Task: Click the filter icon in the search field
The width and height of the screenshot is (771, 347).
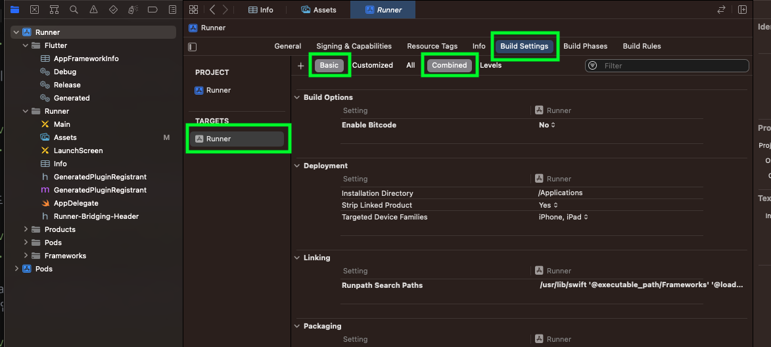Action: [x=593, y=65]
